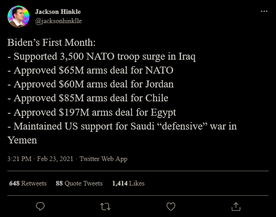276x217 pixels.
Task: Click the reply speech bubble icon
Action: click(40, 206)
